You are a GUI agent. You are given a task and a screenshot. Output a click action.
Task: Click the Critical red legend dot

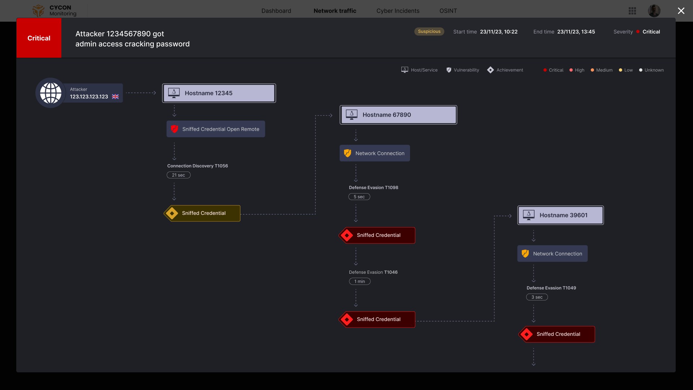coord(545,70)
